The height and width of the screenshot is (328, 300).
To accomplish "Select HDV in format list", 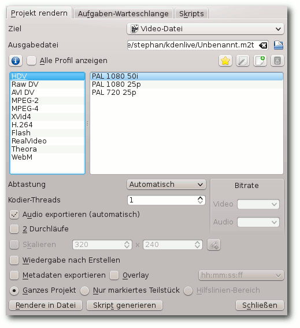I will (47, 76).
